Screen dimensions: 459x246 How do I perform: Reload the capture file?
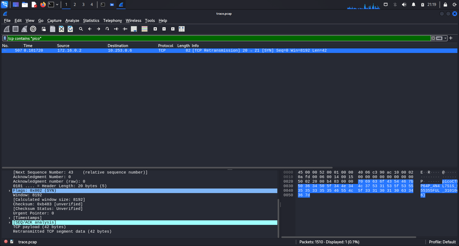click(70, 29)
